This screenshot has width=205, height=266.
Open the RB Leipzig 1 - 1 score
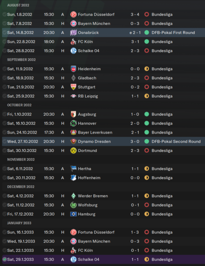pos(135,96)
